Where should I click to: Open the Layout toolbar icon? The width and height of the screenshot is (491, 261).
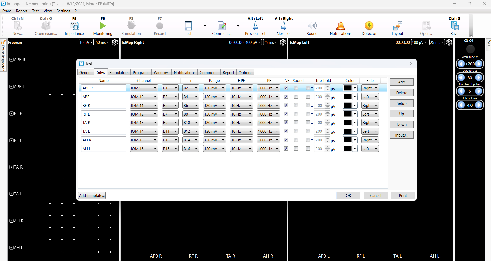coord(397,26)
